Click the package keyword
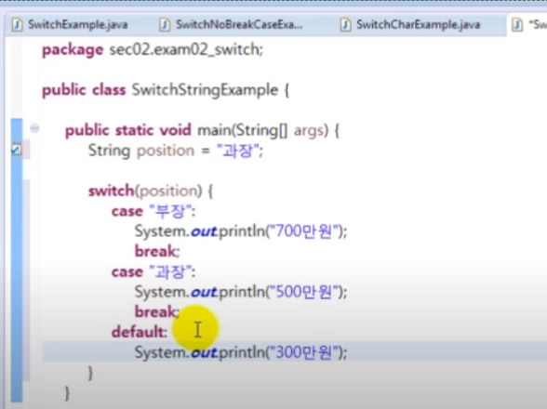The height and width of the screenshot is (409, 547). (x=73, y=50)
